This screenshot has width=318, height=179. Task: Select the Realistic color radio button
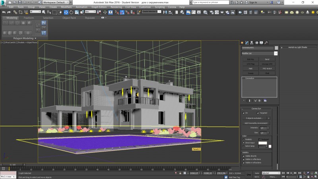click(x=244, y=139)
